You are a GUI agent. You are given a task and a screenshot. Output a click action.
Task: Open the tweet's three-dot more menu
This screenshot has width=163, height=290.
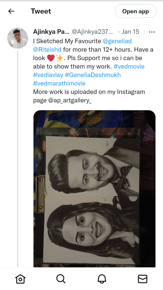tap(152, 32)
